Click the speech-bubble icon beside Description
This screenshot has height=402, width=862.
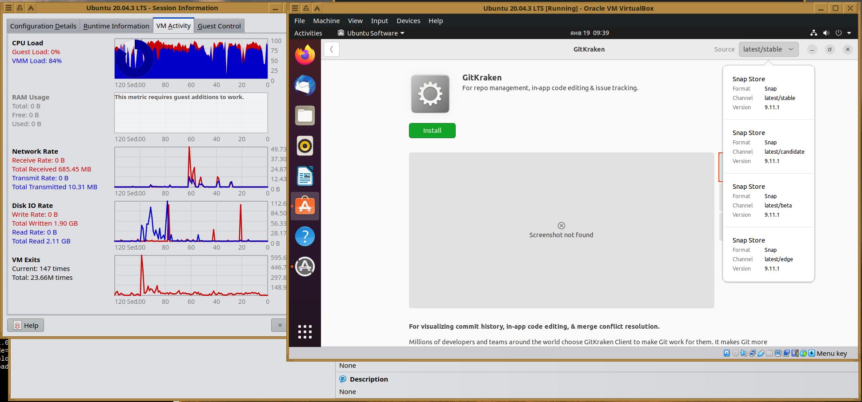pyautogui.click(x=343, y=379)
